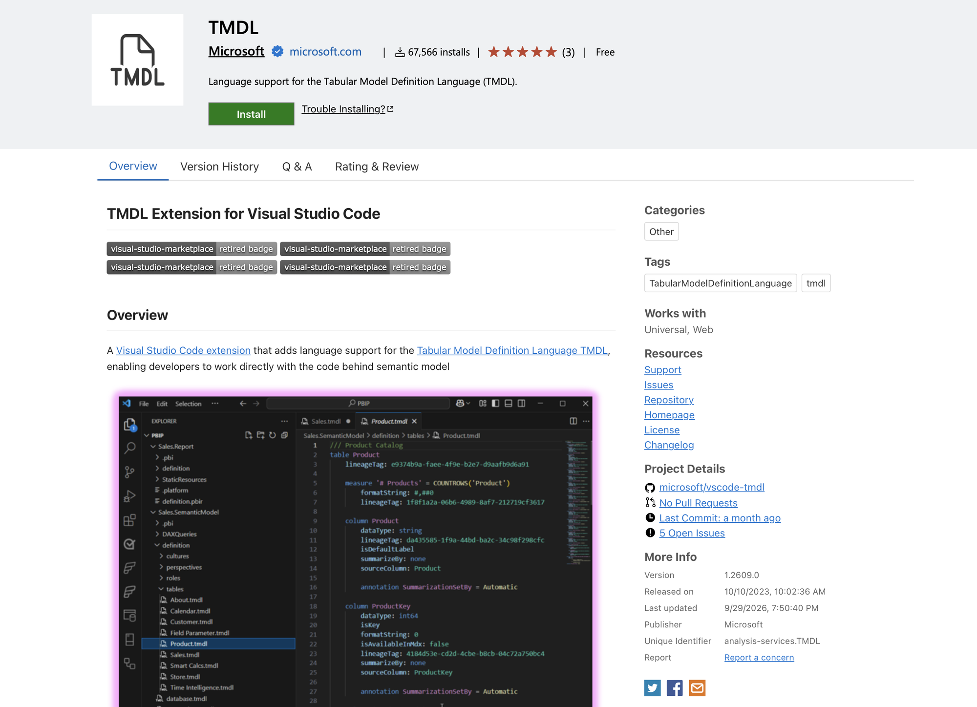Click the VS Code Explorer files icon in the screenshot
Screen dimensions: 977x707
coord(129,424)
